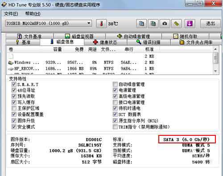Click the 退出 exit button
223x176 pixels.
coord(210,24)
